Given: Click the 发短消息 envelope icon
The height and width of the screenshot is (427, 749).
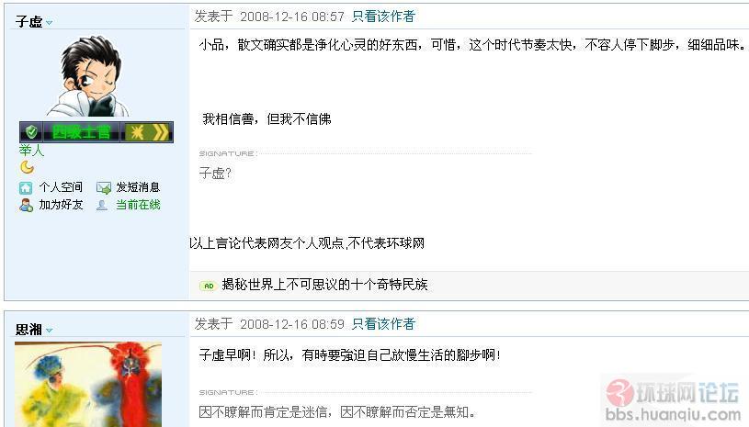Looking at the screenshot, I should coord(103,187).
